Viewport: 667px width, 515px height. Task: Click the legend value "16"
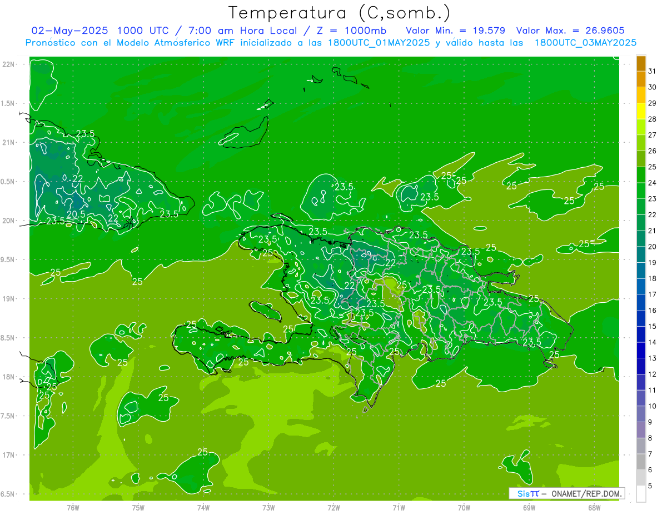[x=653, y=311]
